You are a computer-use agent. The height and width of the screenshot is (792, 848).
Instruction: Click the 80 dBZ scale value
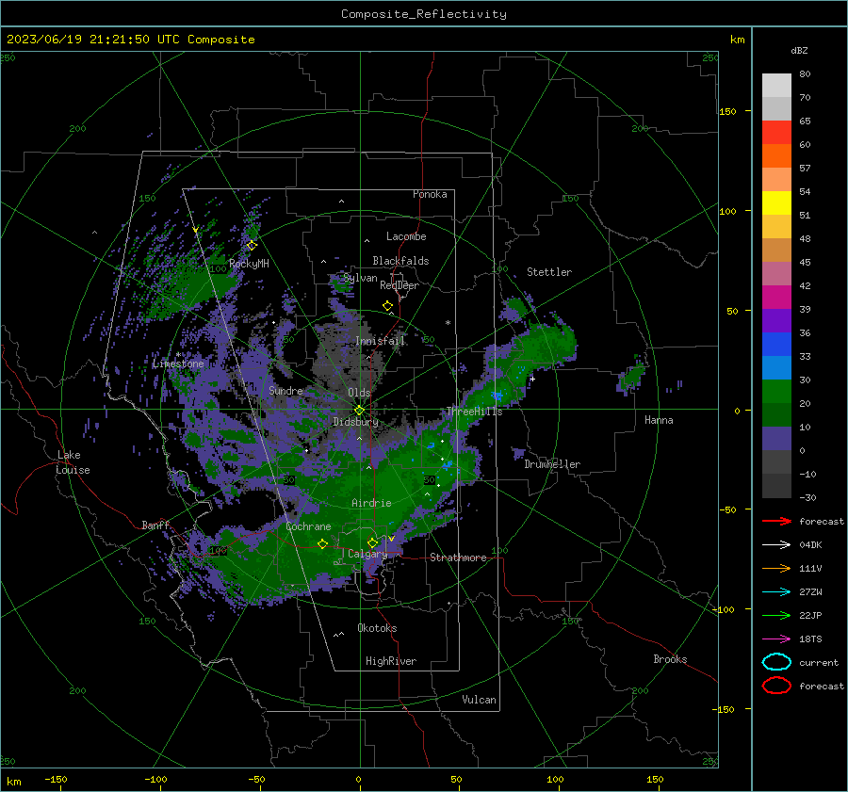coord(805,73)
